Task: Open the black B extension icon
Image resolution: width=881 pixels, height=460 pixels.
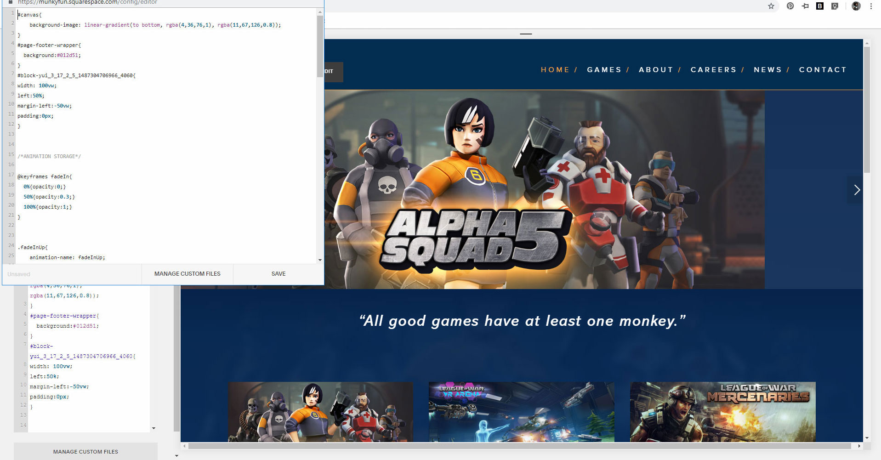Action: point(820,6)
